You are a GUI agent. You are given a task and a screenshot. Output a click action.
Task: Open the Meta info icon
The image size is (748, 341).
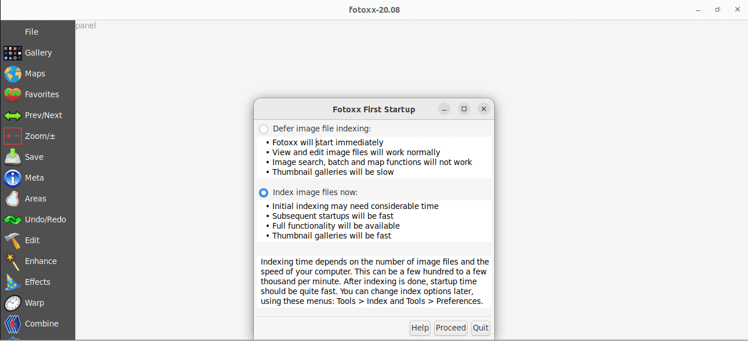coord(13,178)
